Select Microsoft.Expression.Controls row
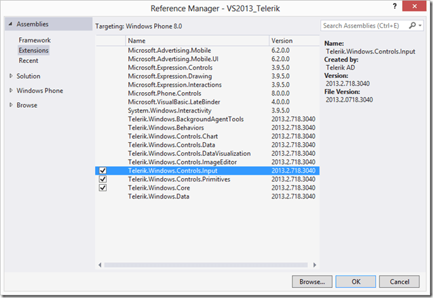 coord(208,68)
